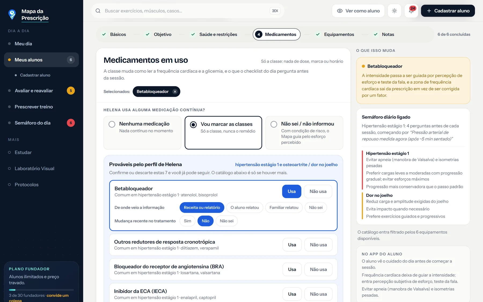Set info source to Não sei
The height and width of the screenshot is (302, 483).
pyautogui.click(x=316, y=208)
